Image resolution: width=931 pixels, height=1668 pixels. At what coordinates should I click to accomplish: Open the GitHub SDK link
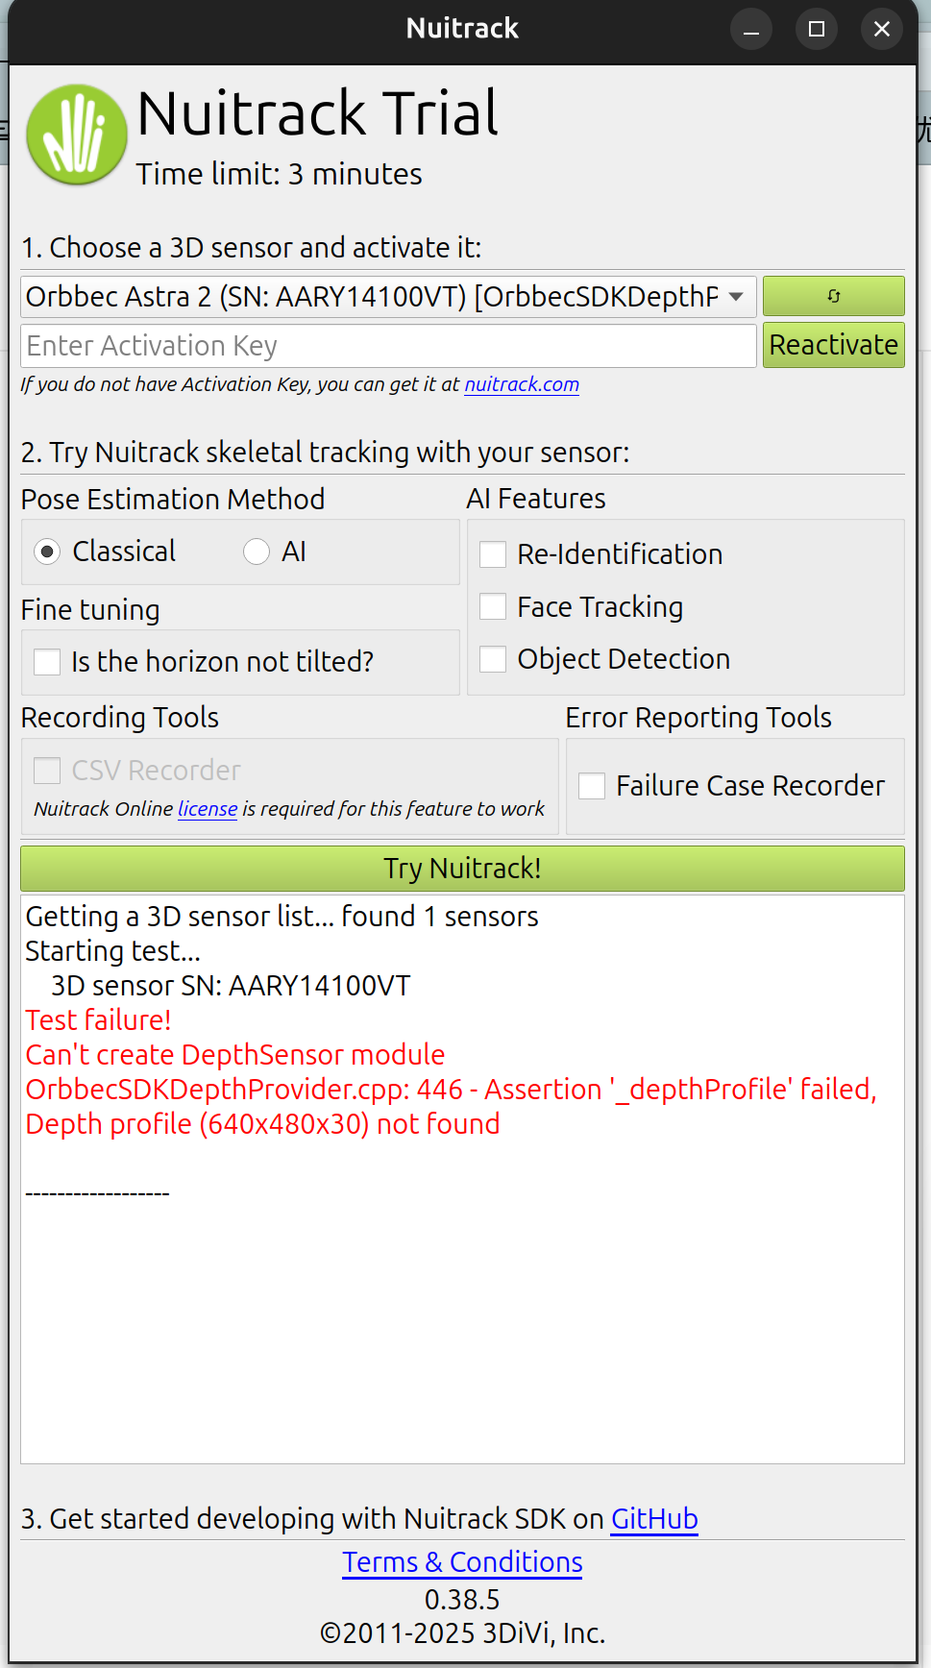click(x=654, y=1519)
